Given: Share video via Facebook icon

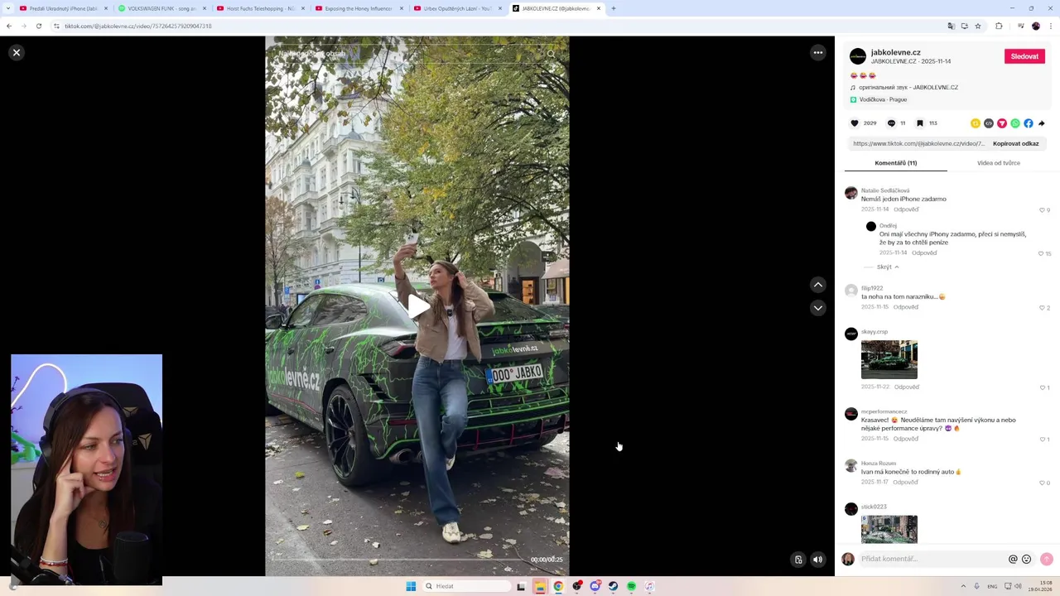Looking at the screenshot, I should tap(1029, 123).
